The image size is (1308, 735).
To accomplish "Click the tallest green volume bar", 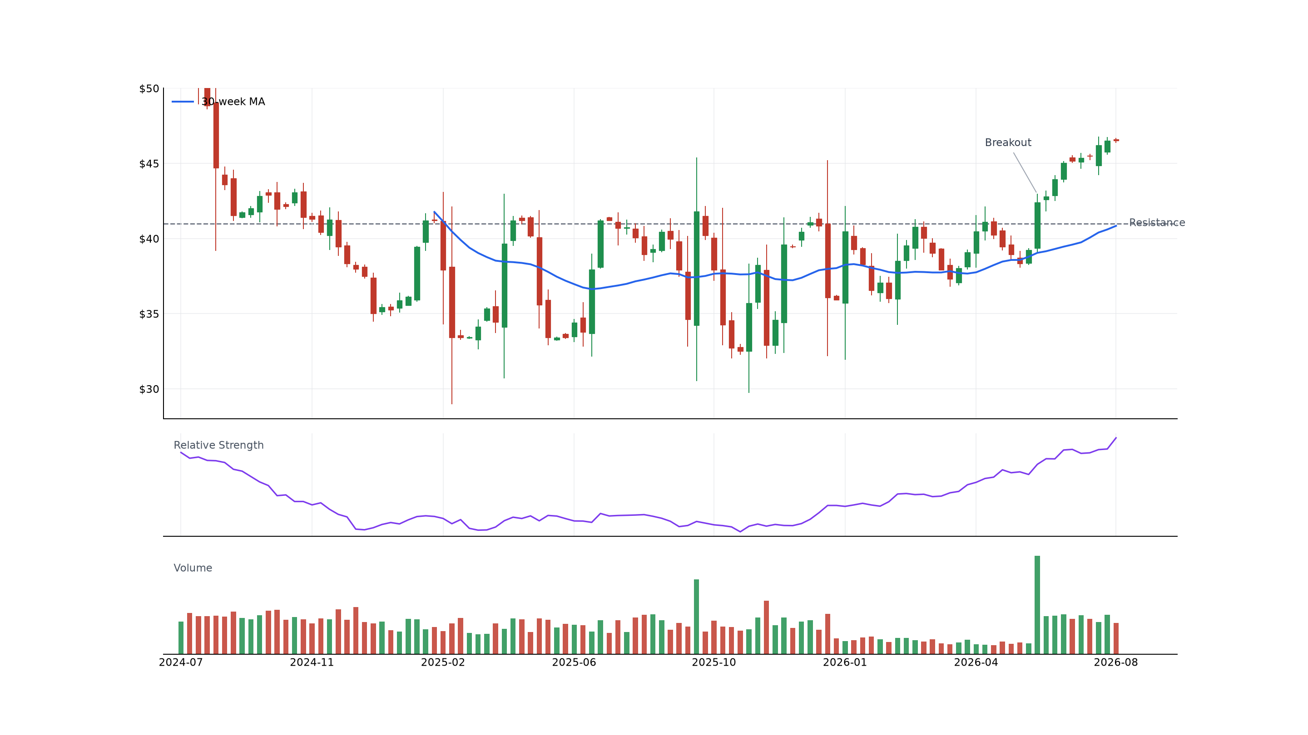I will pos(1037,605).
